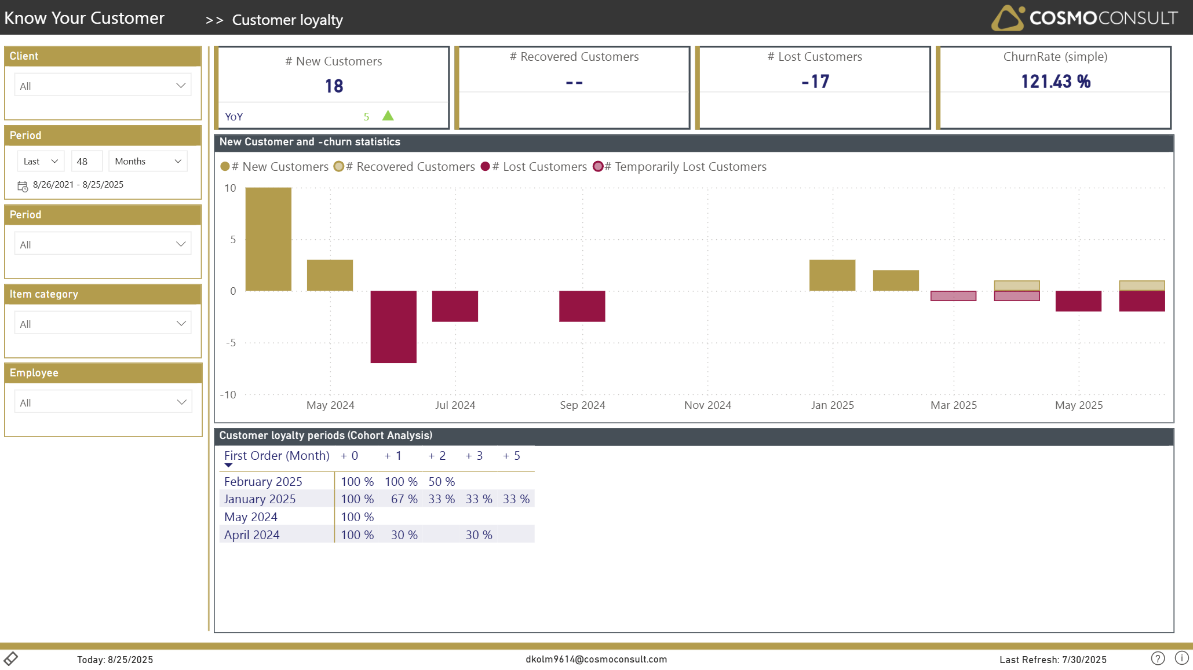Open the Client dropdown

click(103, 86)
